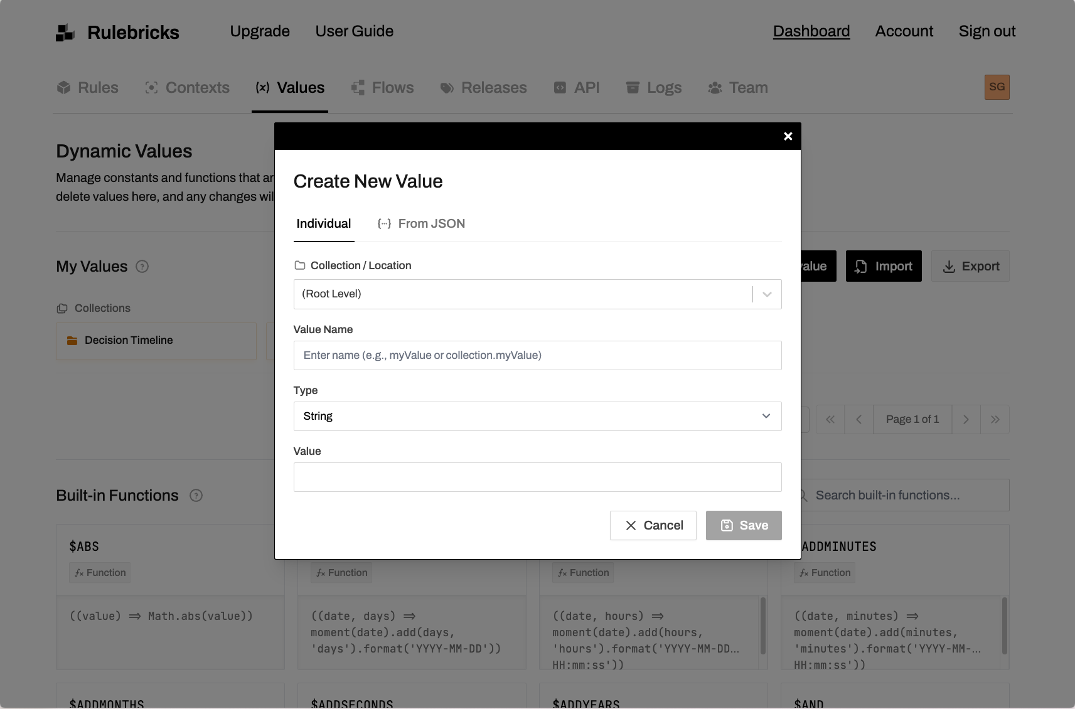Screen dimensions: 1075x709
Task: Select the Individual tab
Action: click(x=324, y=223)
